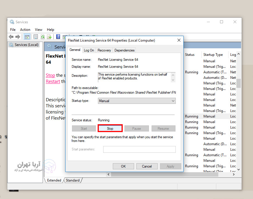Click the Restart service link
253x199 pixels.
[x=53, y=81]
